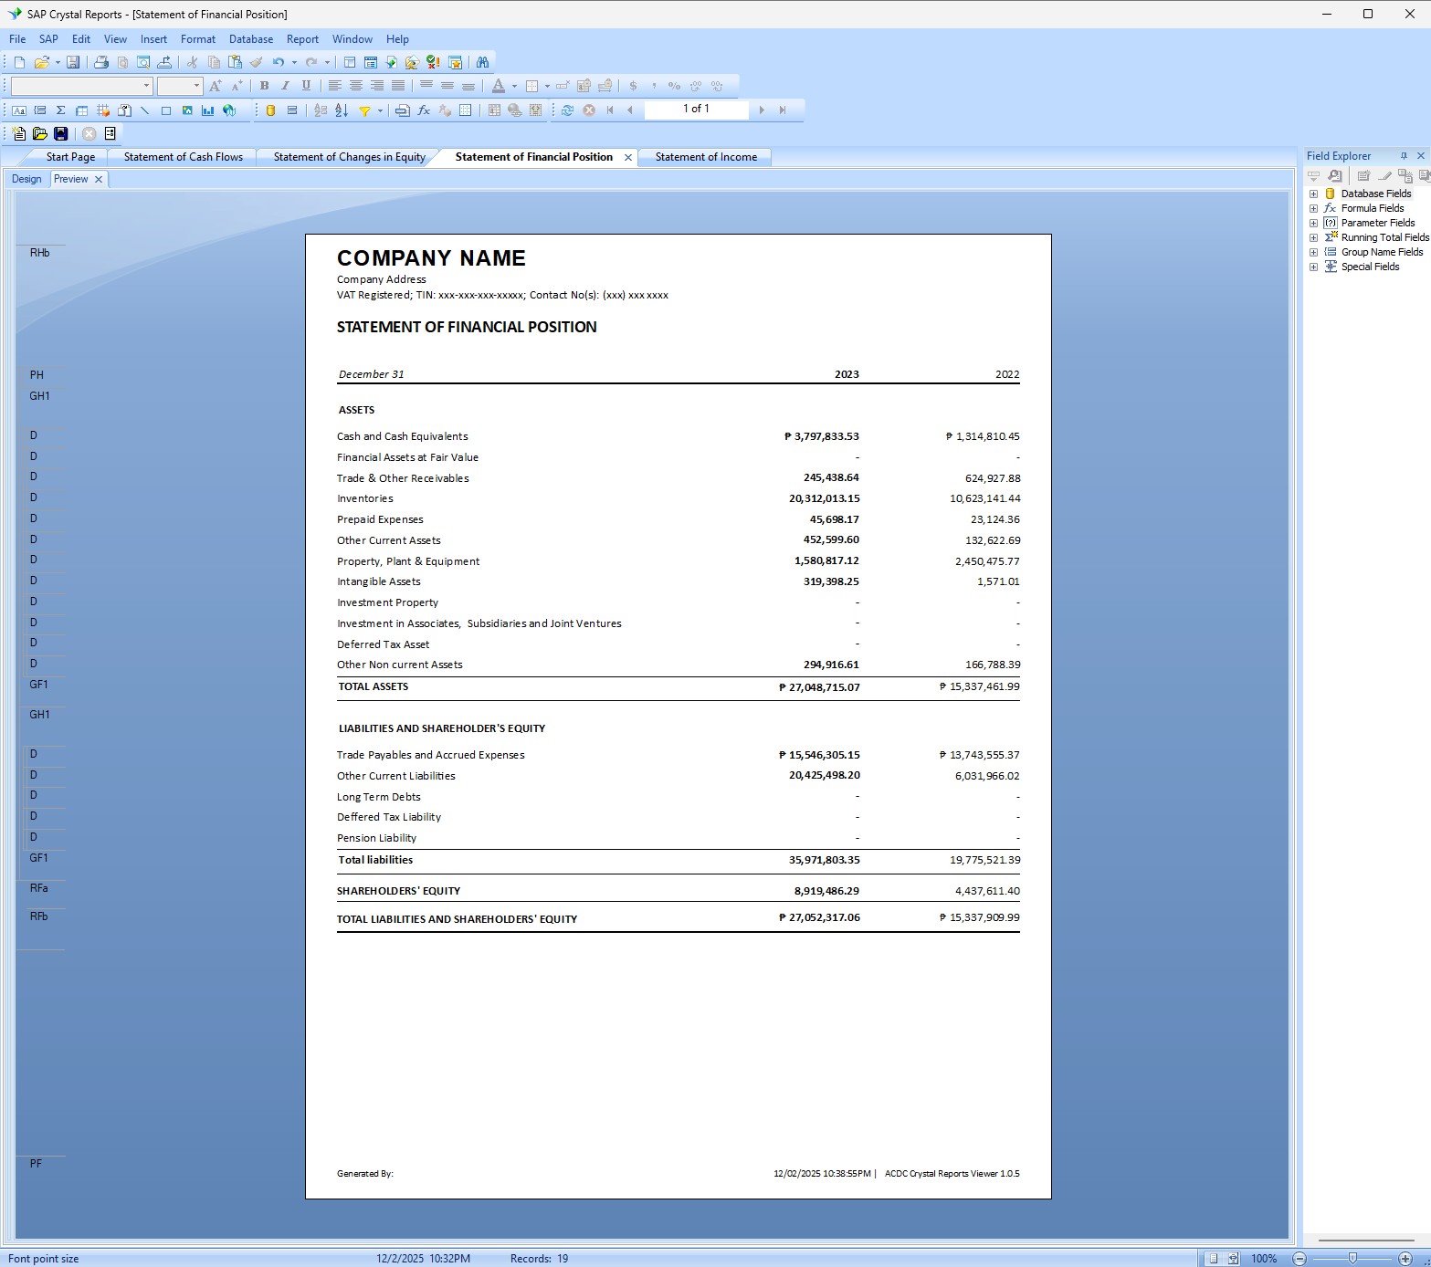Click the Insert Chart icon

pos(208,110)
